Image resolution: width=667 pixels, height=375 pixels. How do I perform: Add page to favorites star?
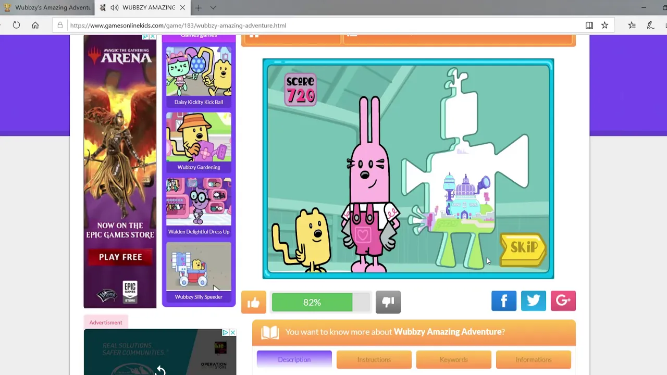tap(604, 25)
